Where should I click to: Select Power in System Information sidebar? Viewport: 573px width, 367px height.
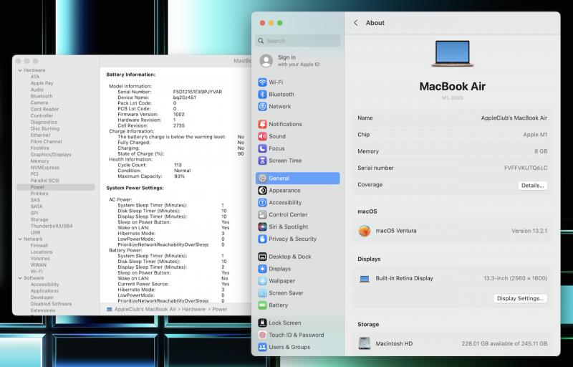56,187
